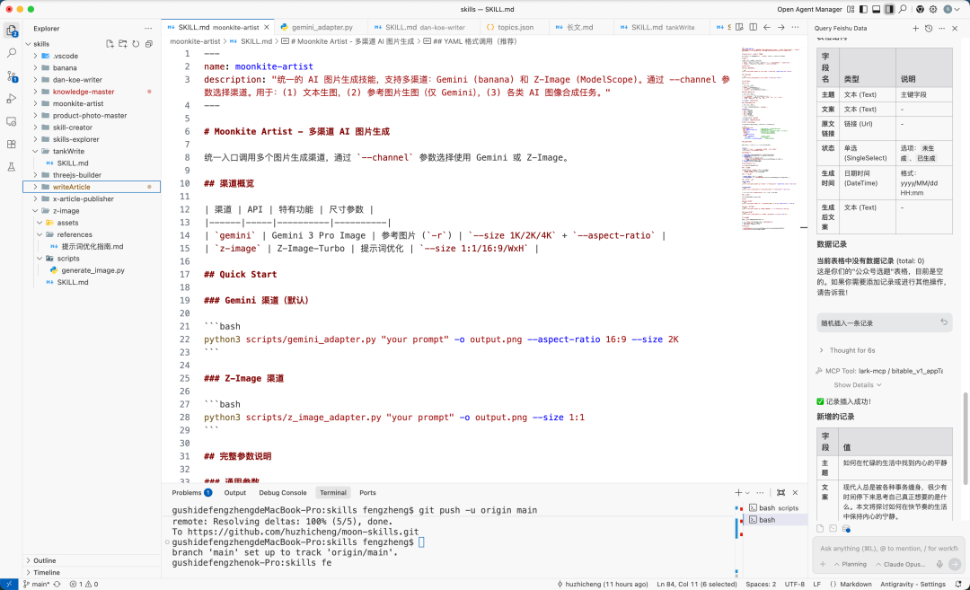This screenshot has width=970, height=590.
Task: Open the Testing flask icon
Action: coord(11,163)
